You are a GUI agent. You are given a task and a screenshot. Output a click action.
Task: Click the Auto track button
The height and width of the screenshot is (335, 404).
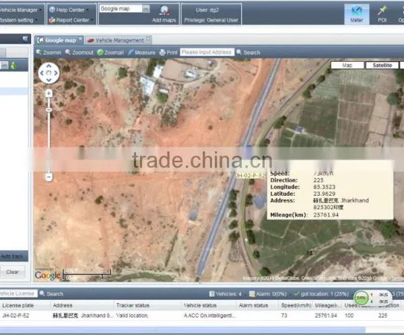12,256
